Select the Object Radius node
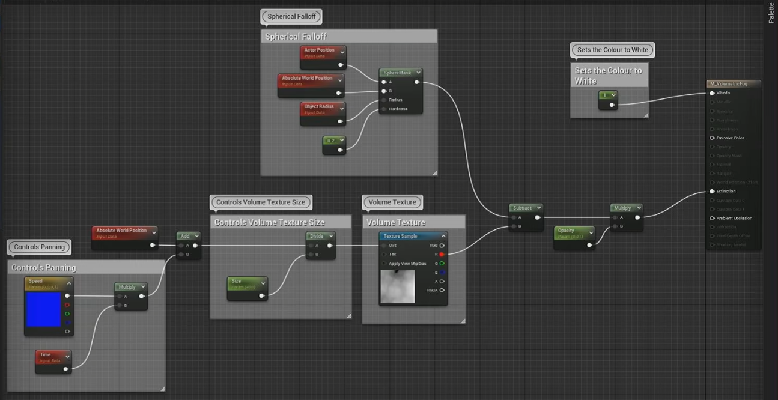 click(x=323, y=114)
